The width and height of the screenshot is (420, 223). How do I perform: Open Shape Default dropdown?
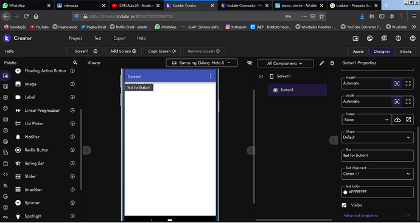point(377,137)
